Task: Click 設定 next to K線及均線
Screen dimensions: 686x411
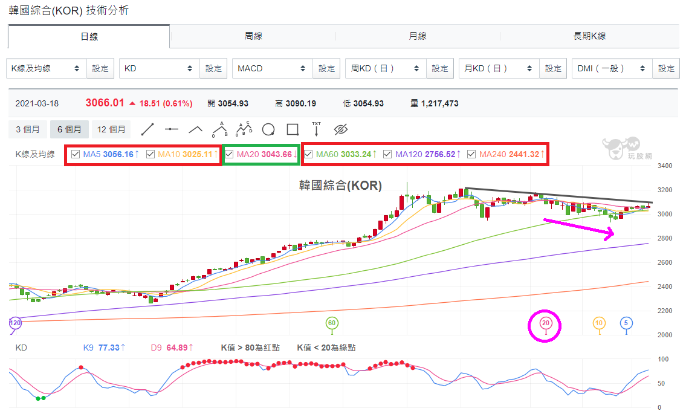Action: (100, 68)
